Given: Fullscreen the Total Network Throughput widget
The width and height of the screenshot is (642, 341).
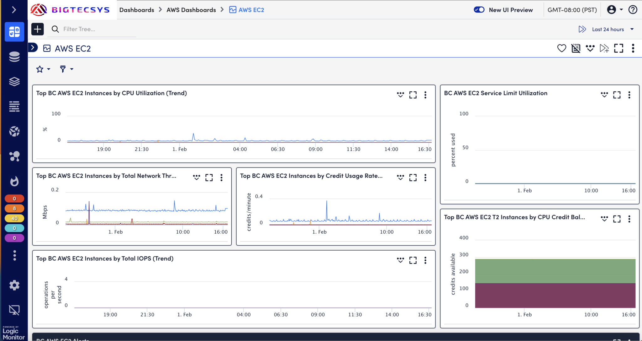Looking at the screenshot, I should pos(209,178).
